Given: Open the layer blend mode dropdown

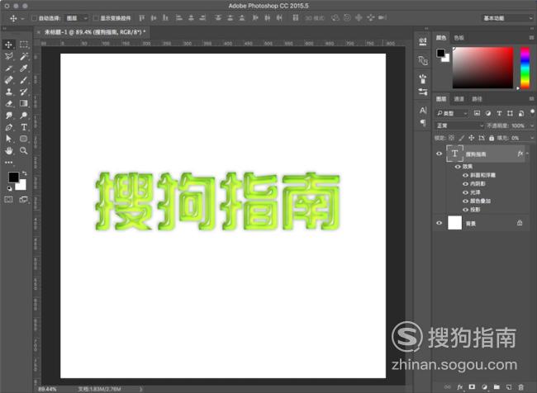Looking at the screenshot, I should click(x=459, y=125).
